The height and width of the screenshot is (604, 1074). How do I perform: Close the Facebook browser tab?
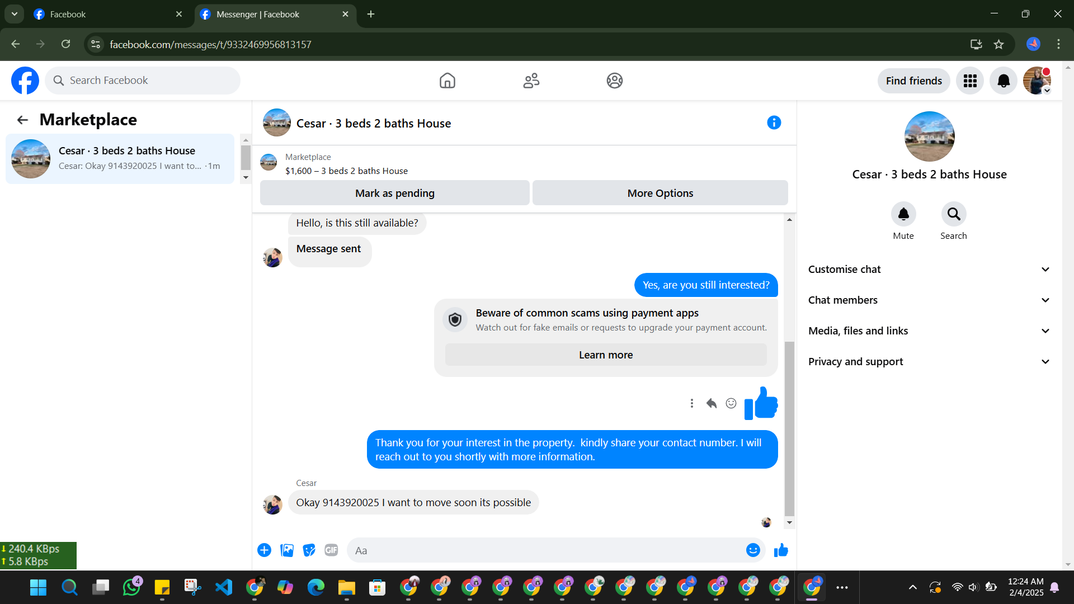coord(179,14)
